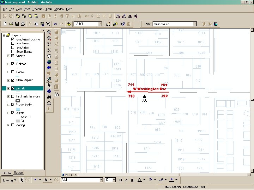The image size is (254, 190).
Task: Collapse the Creeks layer legend
Action: (x=8, y=56)
